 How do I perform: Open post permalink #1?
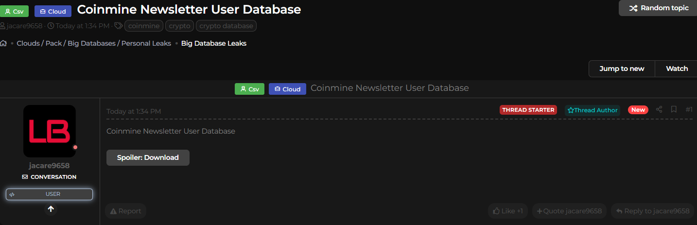click(689, 109)
